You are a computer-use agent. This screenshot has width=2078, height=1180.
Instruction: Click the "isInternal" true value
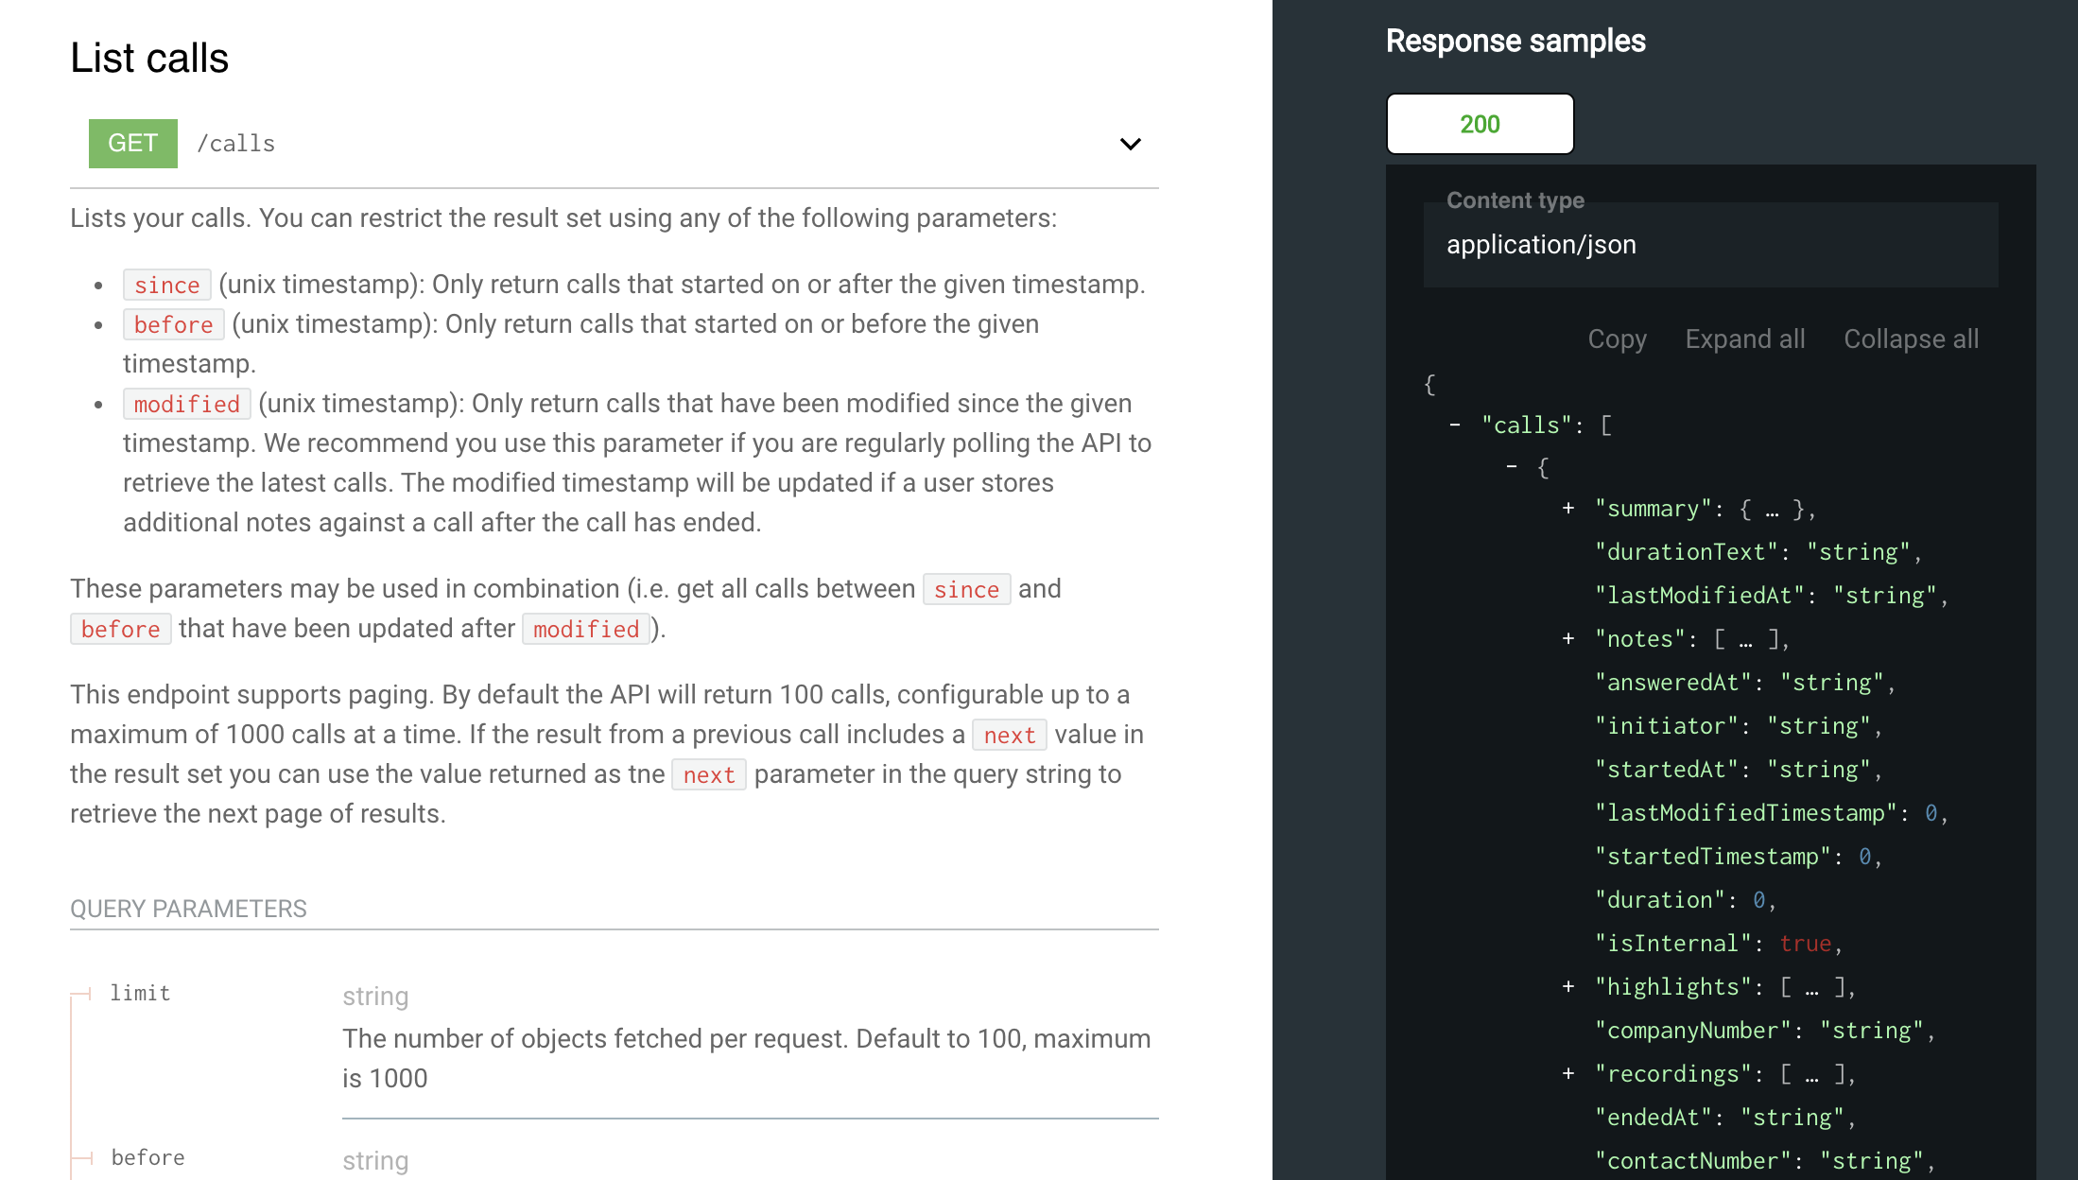coord(1805,944)
